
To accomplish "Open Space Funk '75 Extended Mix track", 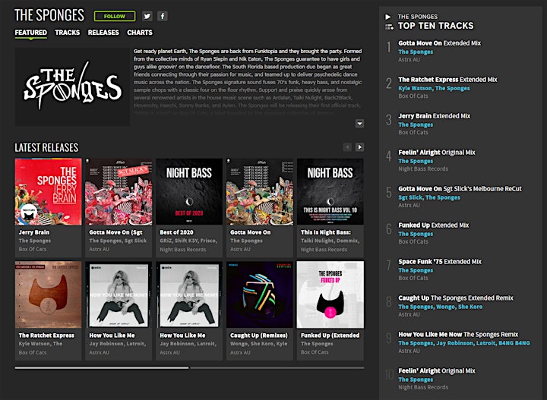I will pos(440,262).
